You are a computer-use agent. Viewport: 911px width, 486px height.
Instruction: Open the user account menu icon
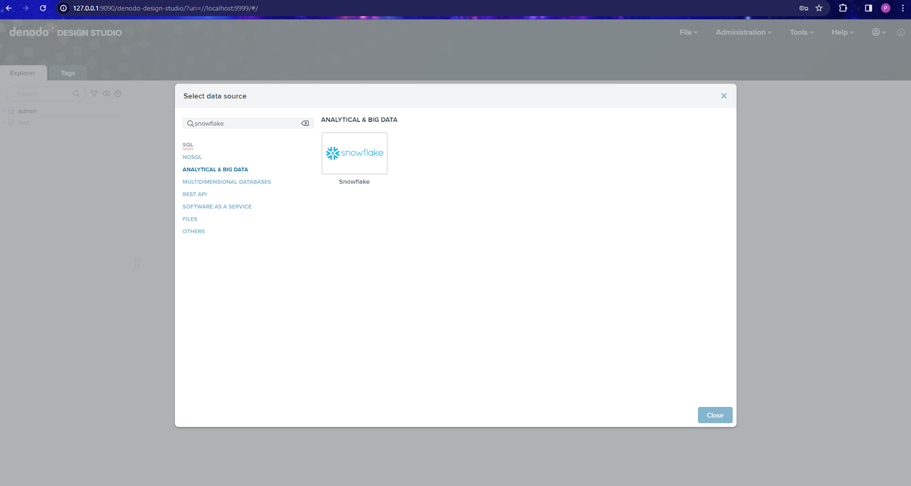click(879, 32)
